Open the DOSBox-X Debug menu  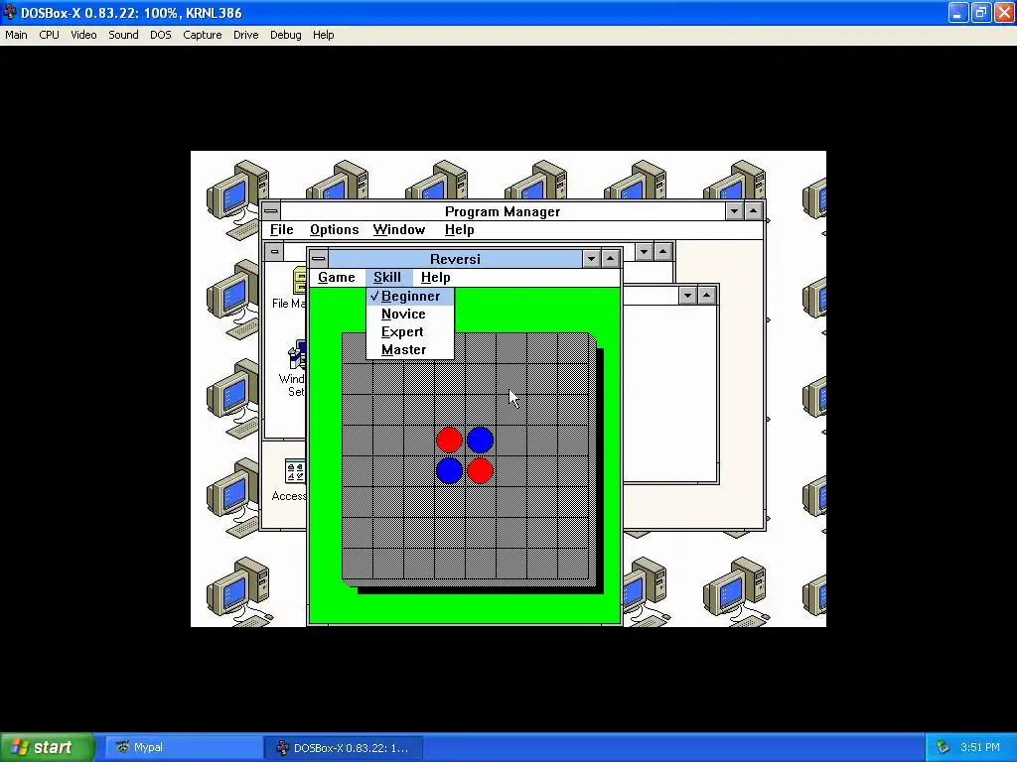tap(285, 35)
